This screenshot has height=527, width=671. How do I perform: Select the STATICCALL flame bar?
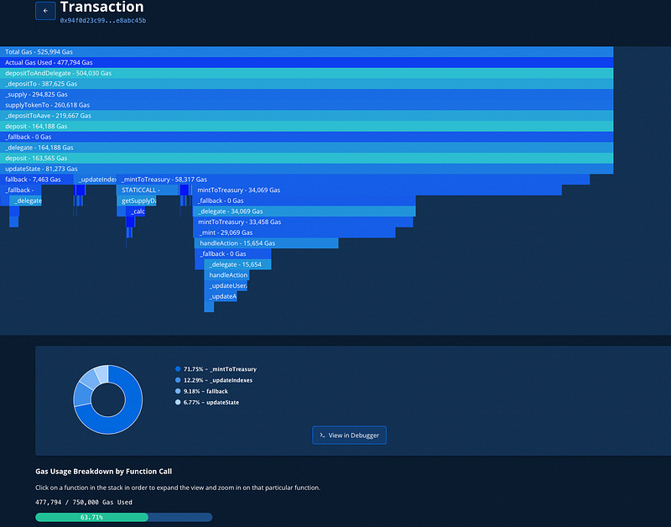click(x=148, y=190)
